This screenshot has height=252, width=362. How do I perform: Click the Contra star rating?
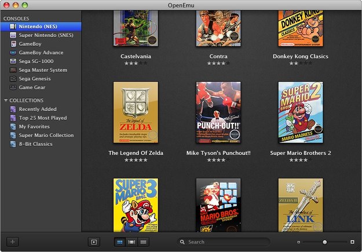pyautogui.click(x=218, y=63)
